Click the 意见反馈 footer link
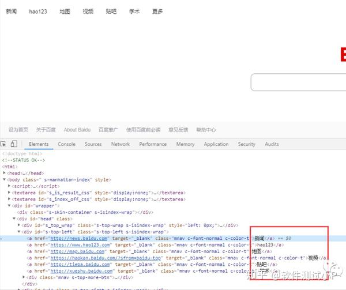Image resolution: width=346 pixels, height=290 pixels. [178, 130]
